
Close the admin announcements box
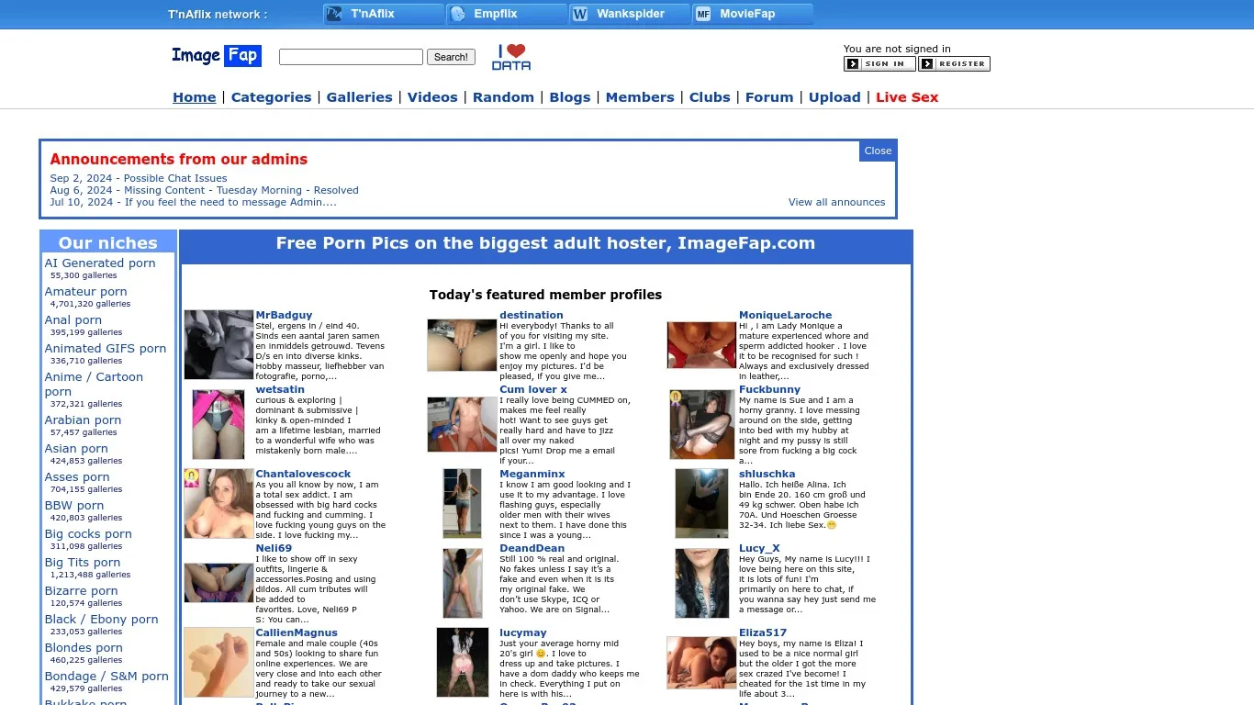point(877,151)
